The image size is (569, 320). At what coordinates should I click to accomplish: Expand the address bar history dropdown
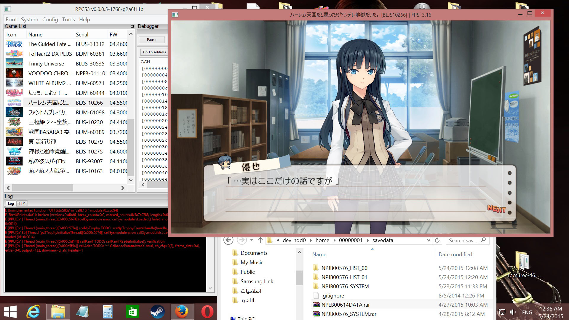(x=428, y=240)
